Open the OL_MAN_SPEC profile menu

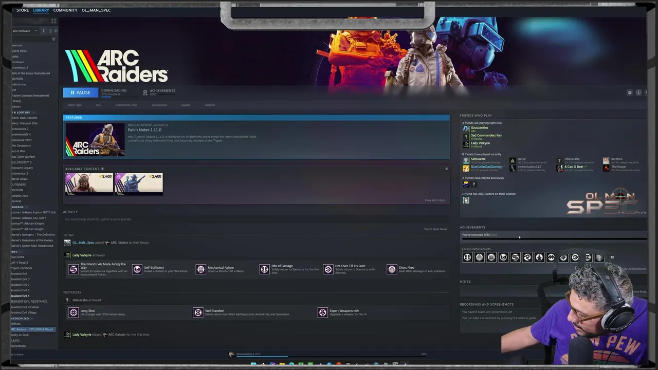pos(96,10)
